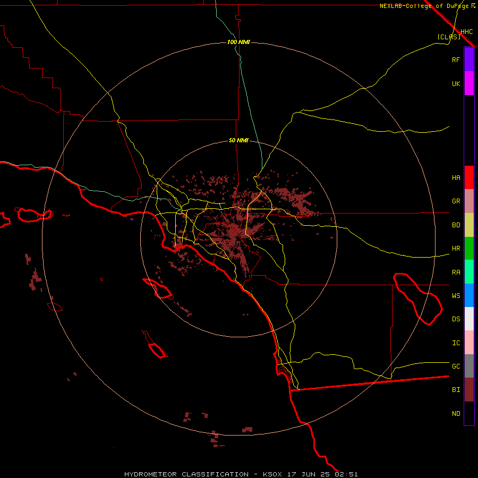Click the 02:51 timestamp
The image size is (478, 478).
click(346, 474)
